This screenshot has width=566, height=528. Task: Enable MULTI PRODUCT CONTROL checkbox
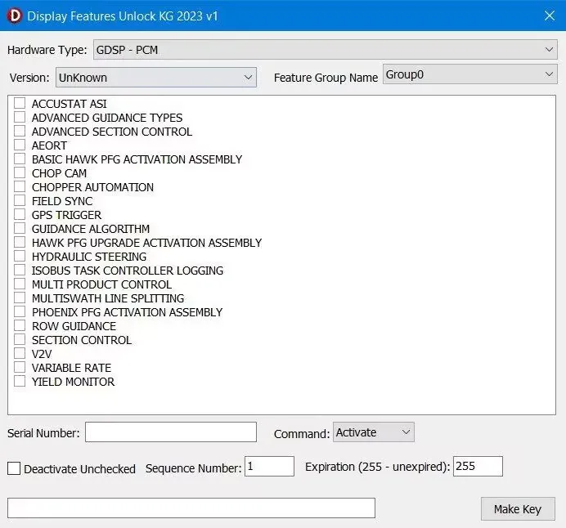[20, 284]
